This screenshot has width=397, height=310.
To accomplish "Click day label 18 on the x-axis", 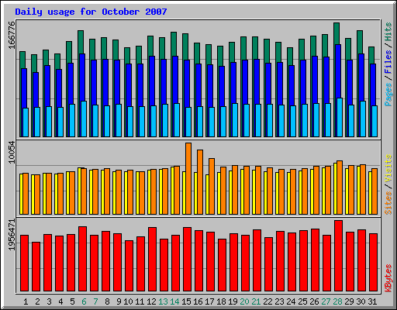I will pyautogui.click(x=221, y=301).
